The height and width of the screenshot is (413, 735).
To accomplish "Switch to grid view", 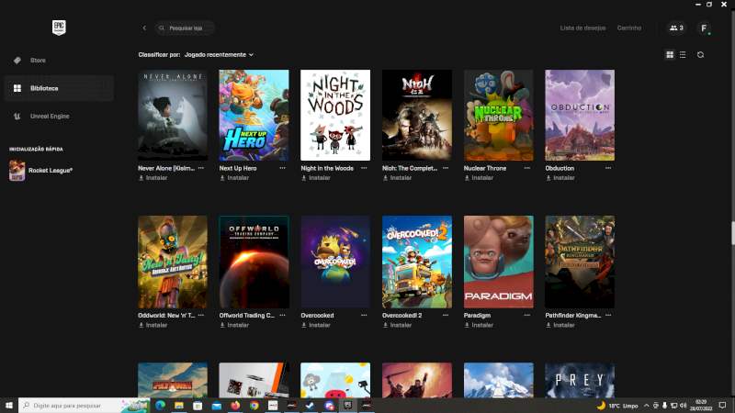I will pyautogui.click(x=670, y=55).
